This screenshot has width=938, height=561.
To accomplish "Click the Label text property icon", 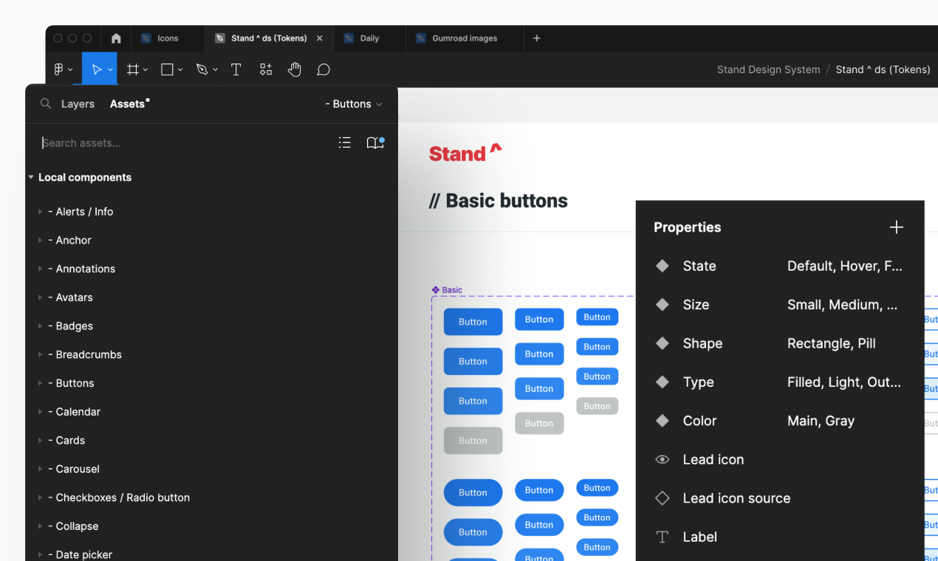I will 663,537.
